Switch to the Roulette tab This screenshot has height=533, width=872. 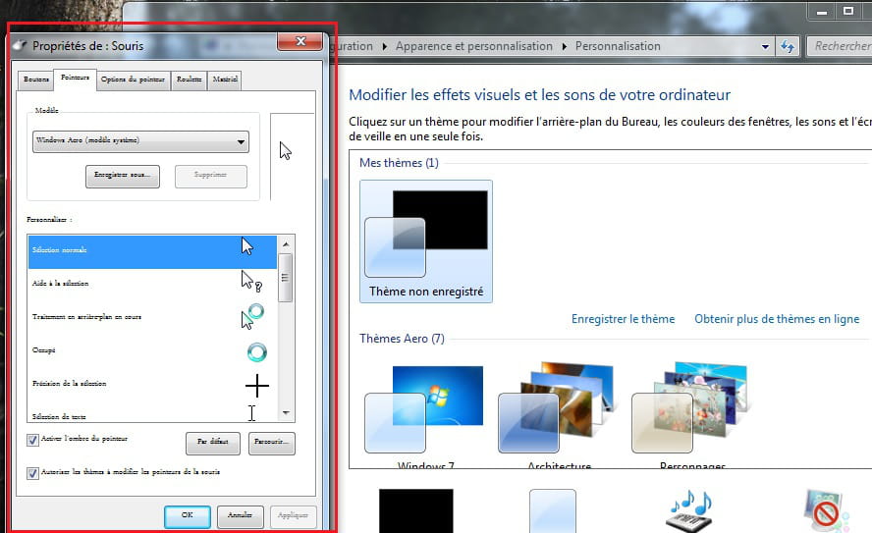point(190,80)
